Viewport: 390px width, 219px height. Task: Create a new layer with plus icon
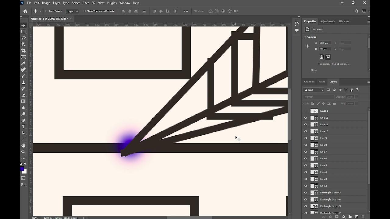pyautogui.click(x=356, y=217)
